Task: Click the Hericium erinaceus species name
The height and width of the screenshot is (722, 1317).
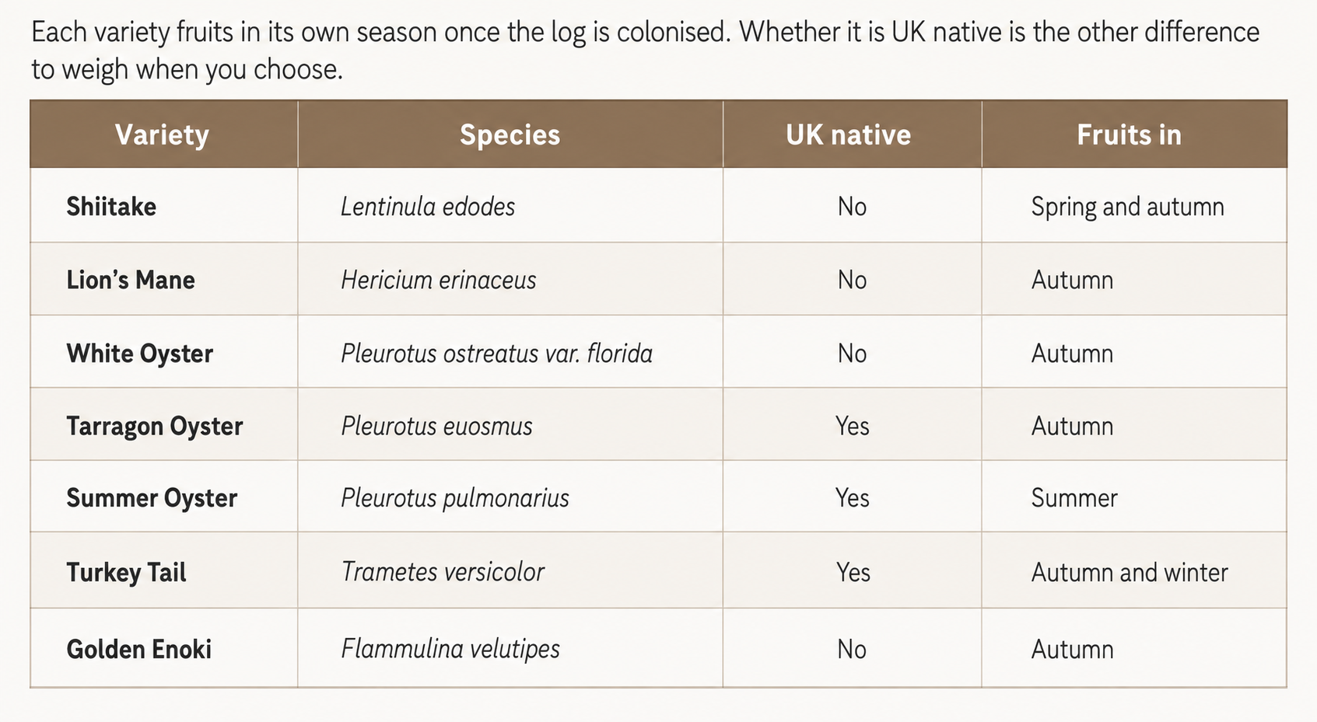Action: click(x=438, y=280)
